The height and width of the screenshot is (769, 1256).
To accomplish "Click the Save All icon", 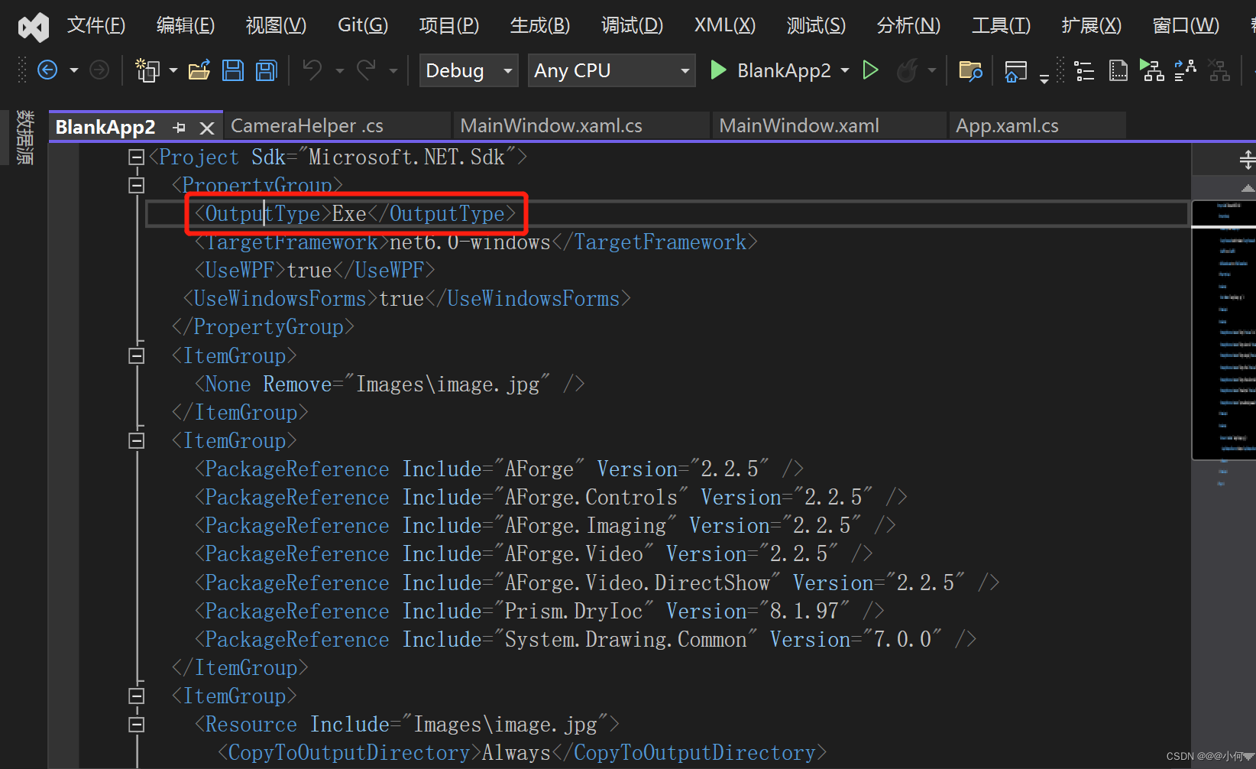I will [267, 70].
